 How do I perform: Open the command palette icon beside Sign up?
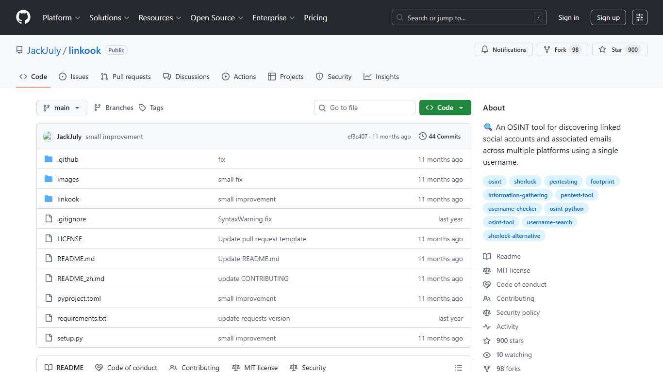point(639,17)
